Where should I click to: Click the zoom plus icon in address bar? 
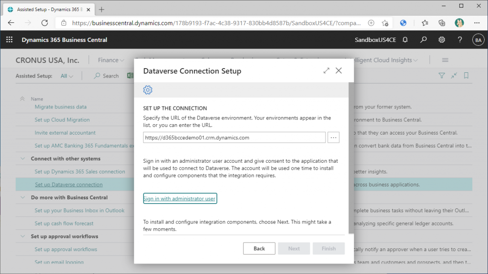tap(371, 23)
